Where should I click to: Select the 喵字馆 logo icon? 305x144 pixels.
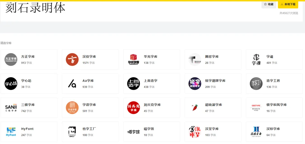[133, 132]
